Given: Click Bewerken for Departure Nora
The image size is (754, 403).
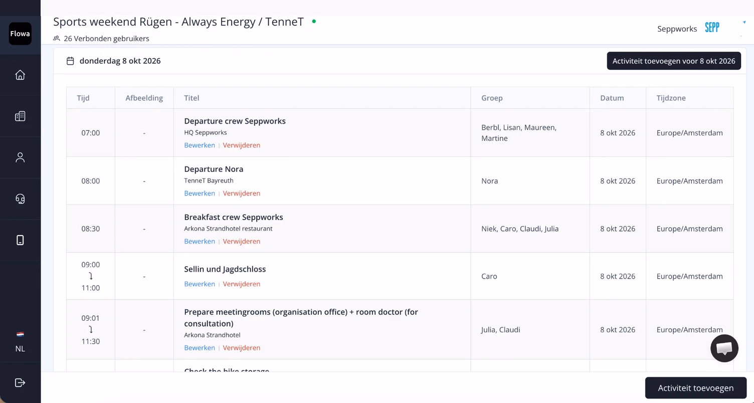Looking at the screenshot, I should [200, 193].
